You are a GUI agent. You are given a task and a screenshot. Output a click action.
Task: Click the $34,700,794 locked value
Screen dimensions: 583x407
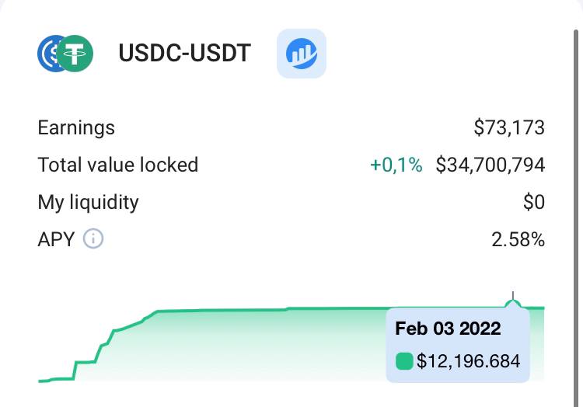coord(490,165)
